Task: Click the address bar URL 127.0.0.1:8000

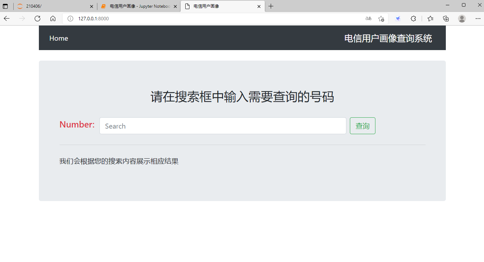Action: click(94, 19)
